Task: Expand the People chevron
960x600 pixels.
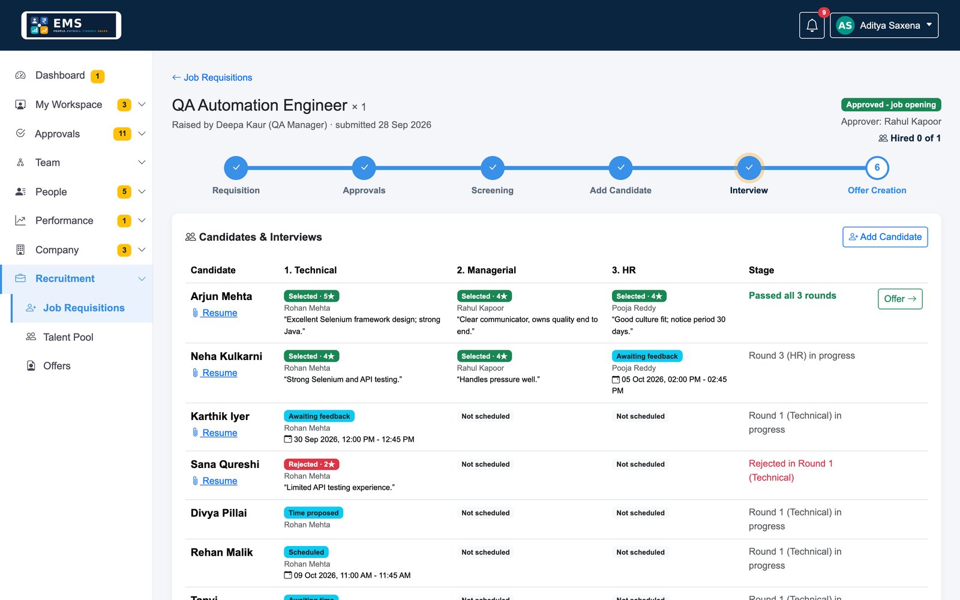Action: [142, 191]
